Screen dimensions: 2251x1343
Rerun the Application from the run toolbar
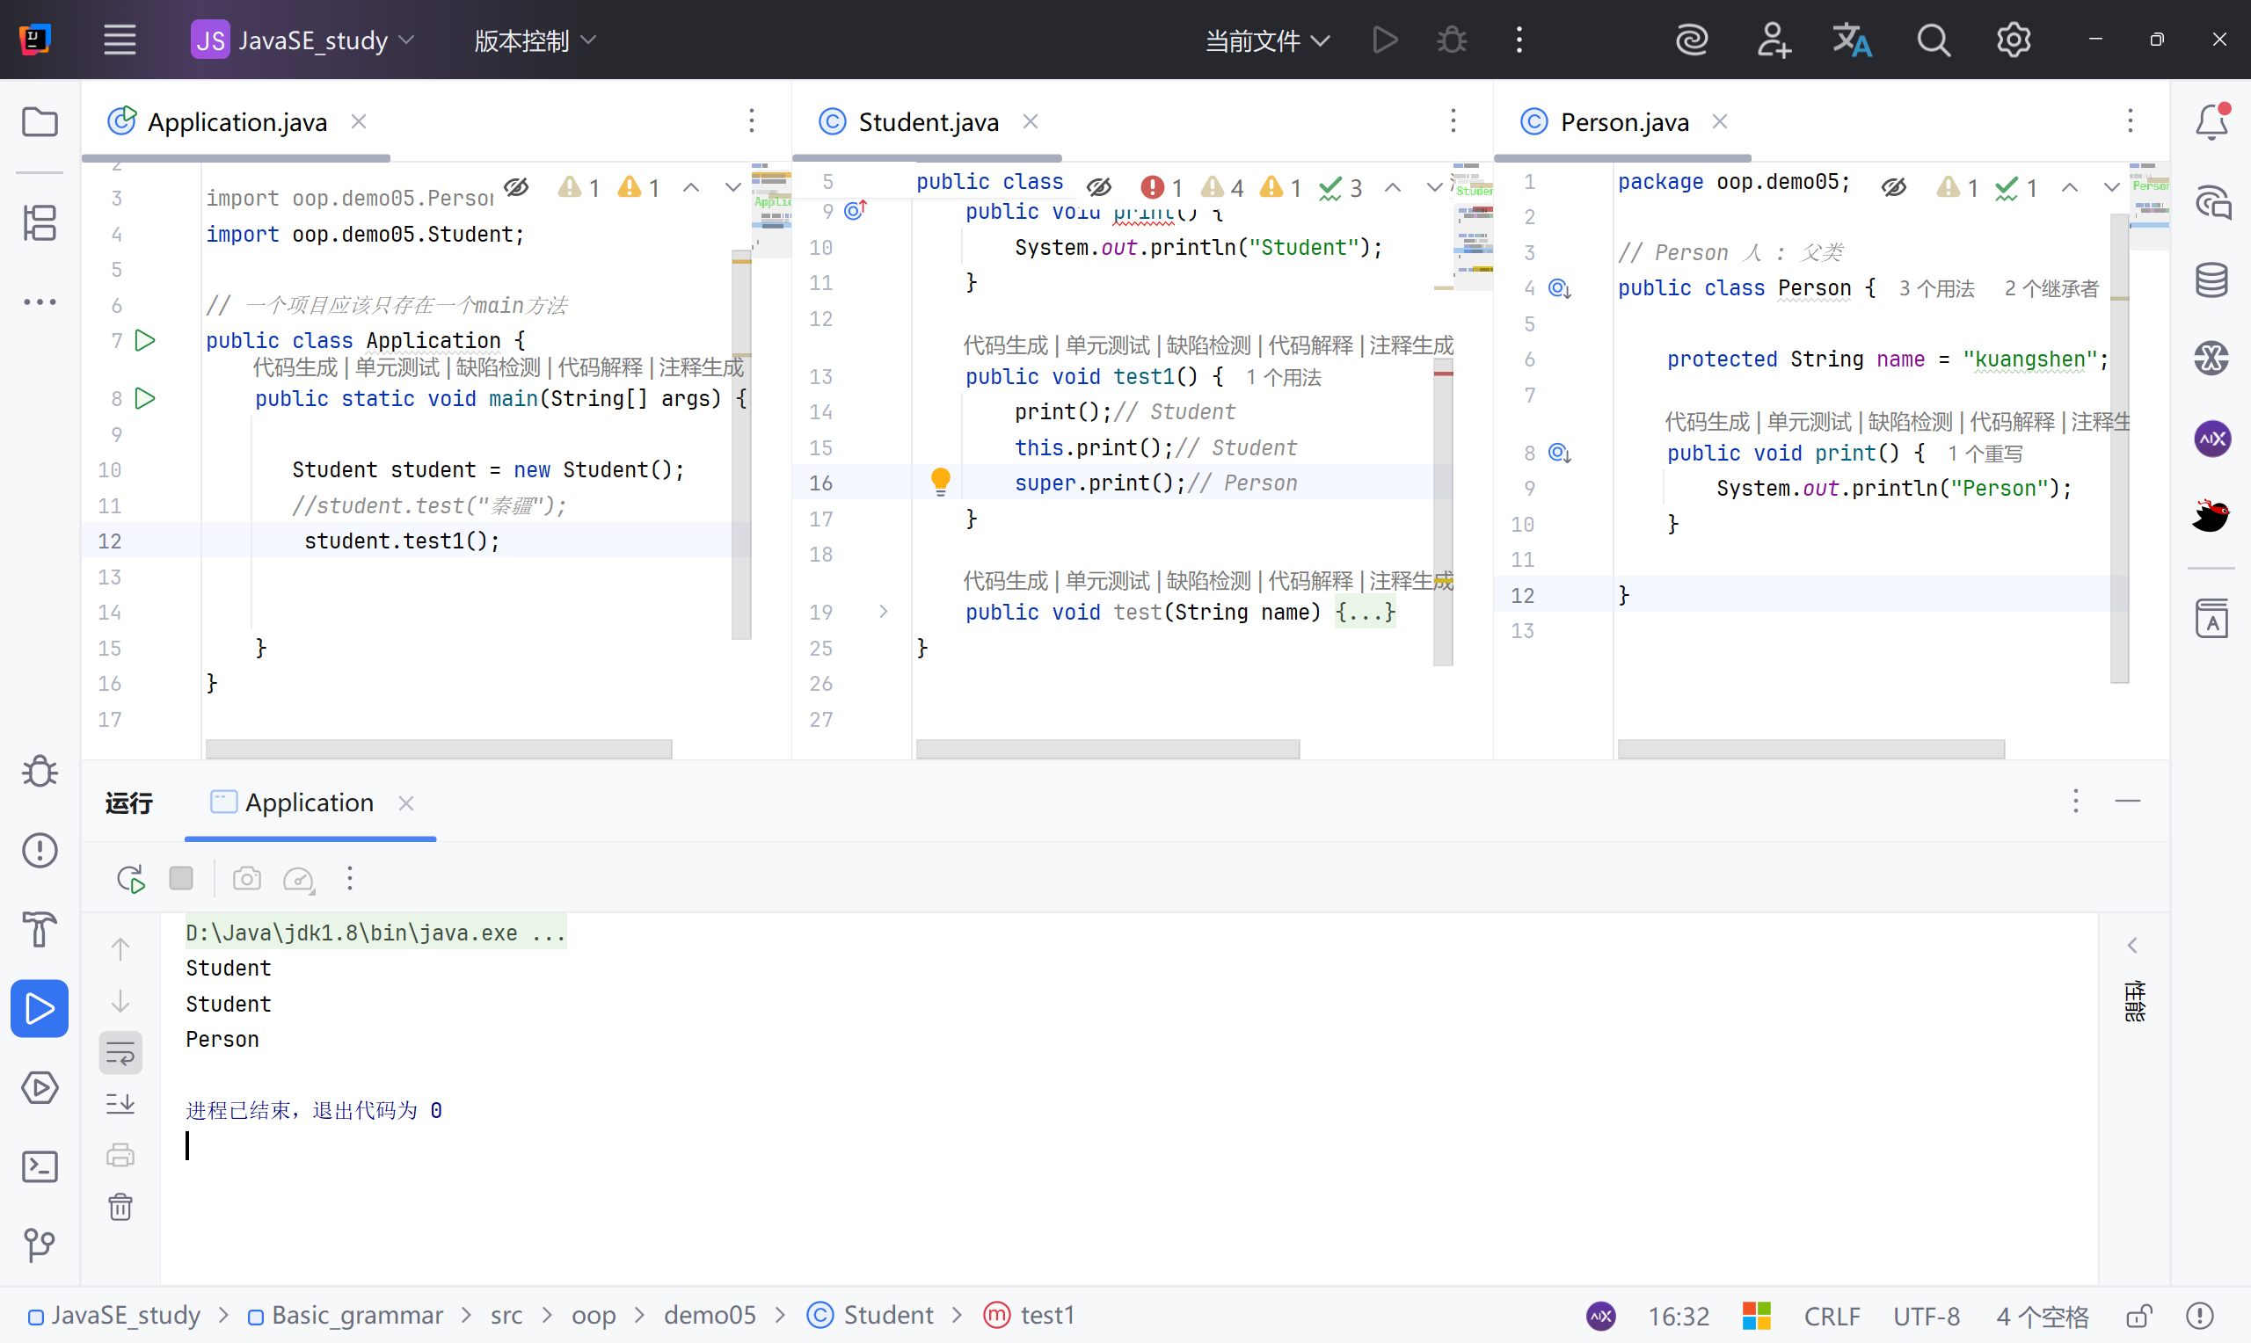130,879
